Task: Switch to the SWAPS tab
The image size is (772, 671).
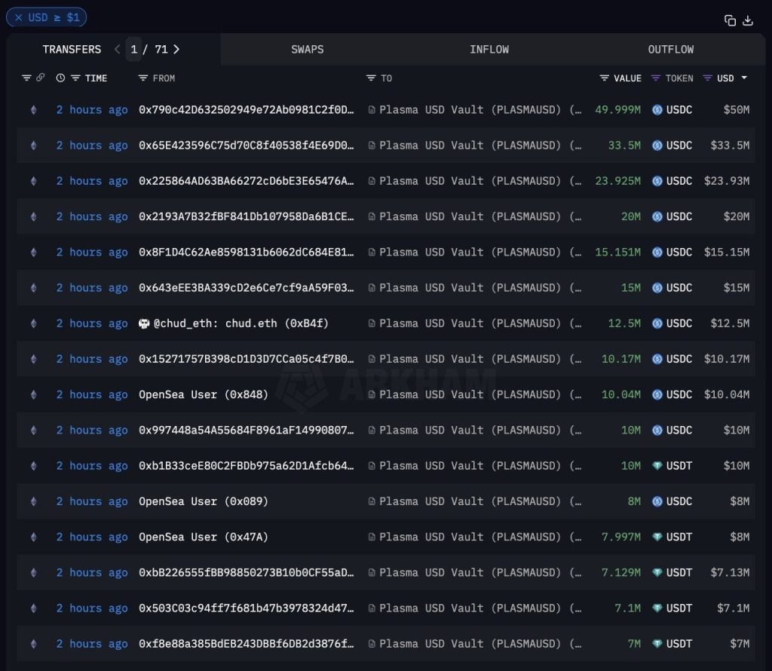Action: [x=307, y=50]
